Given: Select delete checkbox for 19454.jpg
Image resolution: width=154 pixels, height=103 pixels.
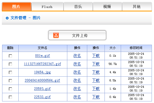Looking at the screenshot, I should 10,72.
